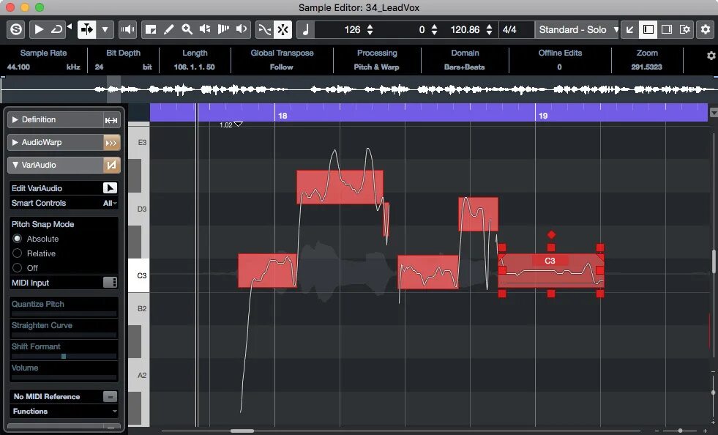Select the Time Warp speaker tool
The image size is (718, 435).
[x=242, y=30]
